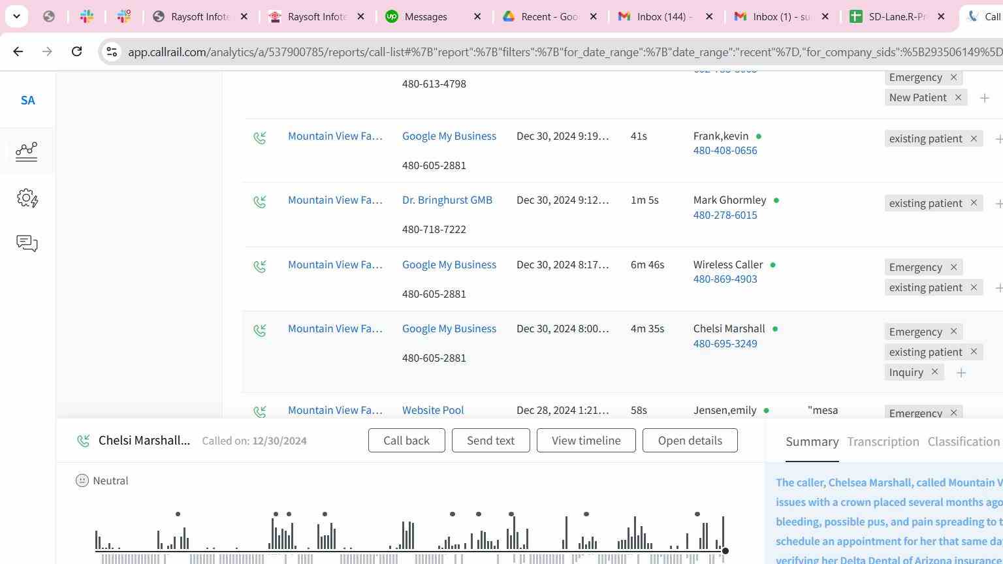Select the Dec 30, 2024 8:00 timestamp cell
Viewport: 1003px width, 564px height.
(562, 328)
